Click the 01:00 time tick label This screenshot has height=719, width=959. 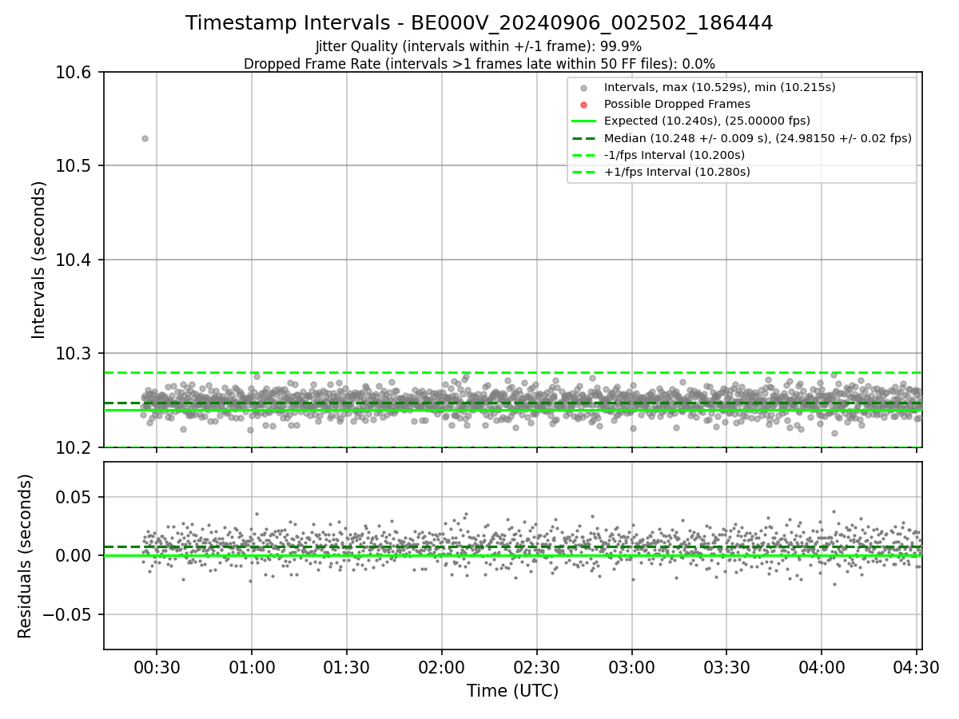tap(252, 667)
